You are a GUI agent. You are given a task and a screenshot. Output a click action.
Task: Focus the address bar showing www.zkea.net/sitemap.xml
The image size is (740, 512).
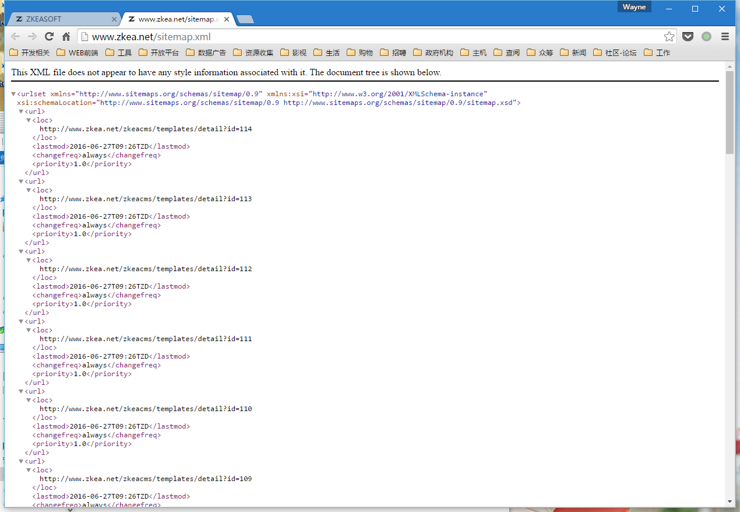376,37
